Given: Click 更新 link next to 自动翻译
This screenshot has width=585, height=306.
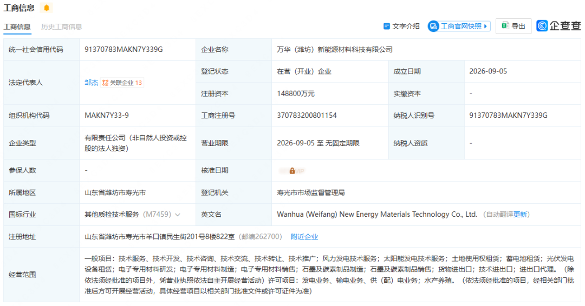Looking at the screenshot, I should 520,215.
